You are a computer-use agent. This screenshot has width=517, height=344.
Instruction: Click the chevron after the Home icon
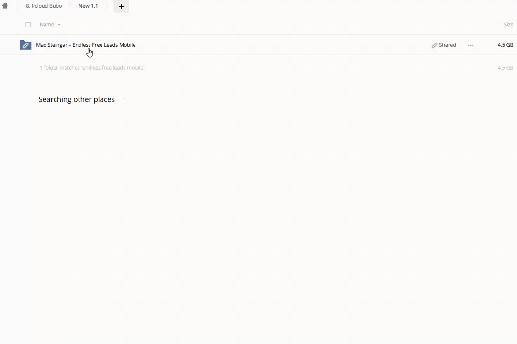click(18, 6)
